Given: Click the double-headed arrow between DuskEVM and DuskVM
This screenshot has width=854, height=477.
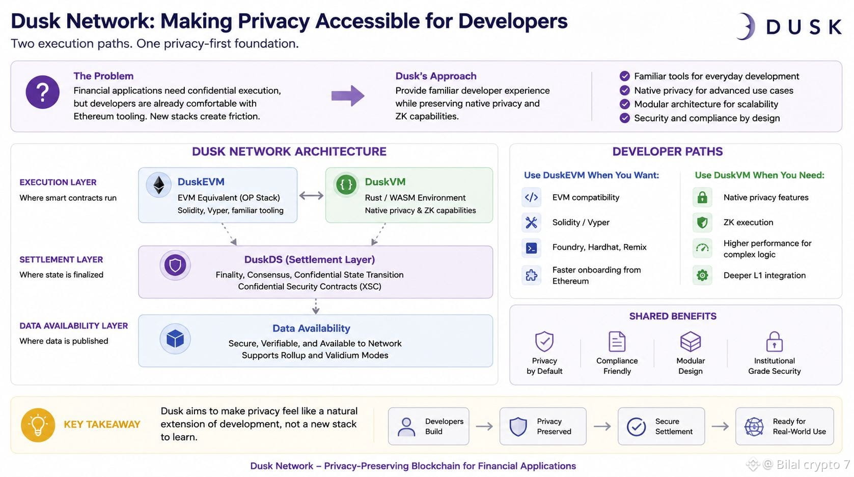Looking at the screenshot, I should click(x=311, y=196).
